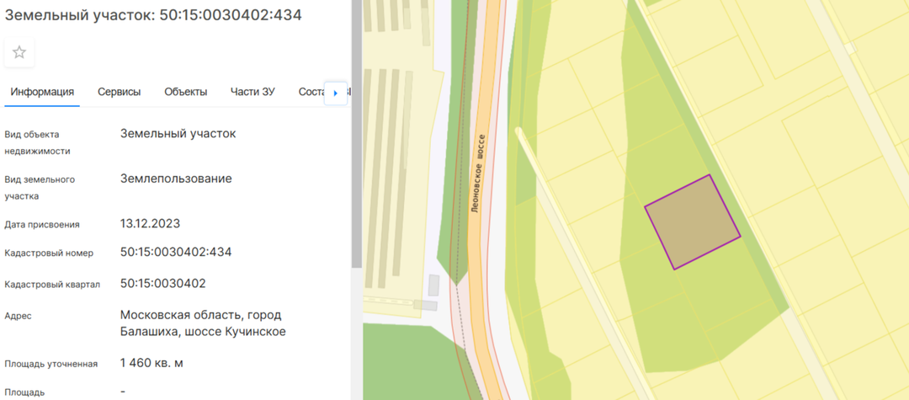Click the heading Земельный участок: 50:15:0030402:434
The height and width of the screenshot is (400, 909).
coord(153,15)
